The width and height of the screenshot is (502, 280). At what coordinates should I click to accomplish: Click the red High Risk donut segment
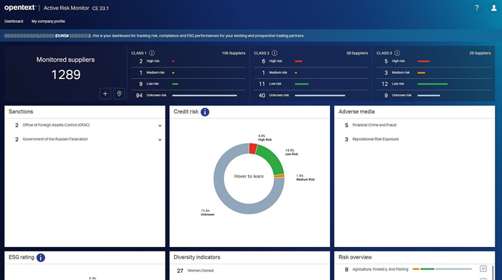tap(253, 149)
